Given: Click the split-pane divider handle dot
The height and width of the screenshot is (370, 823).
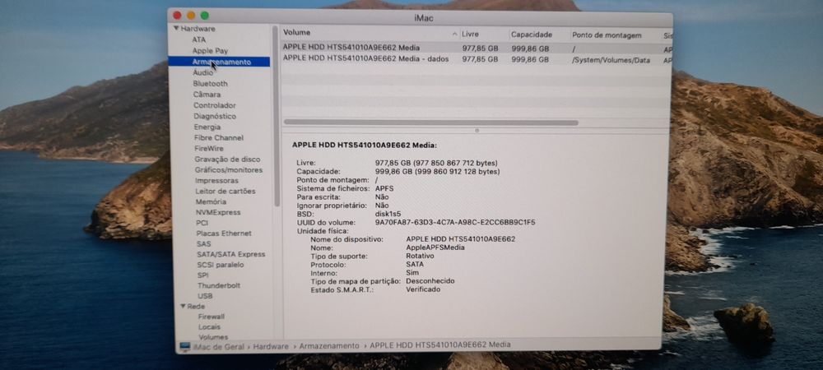Looking at the screenshot, I should (477, 130).
